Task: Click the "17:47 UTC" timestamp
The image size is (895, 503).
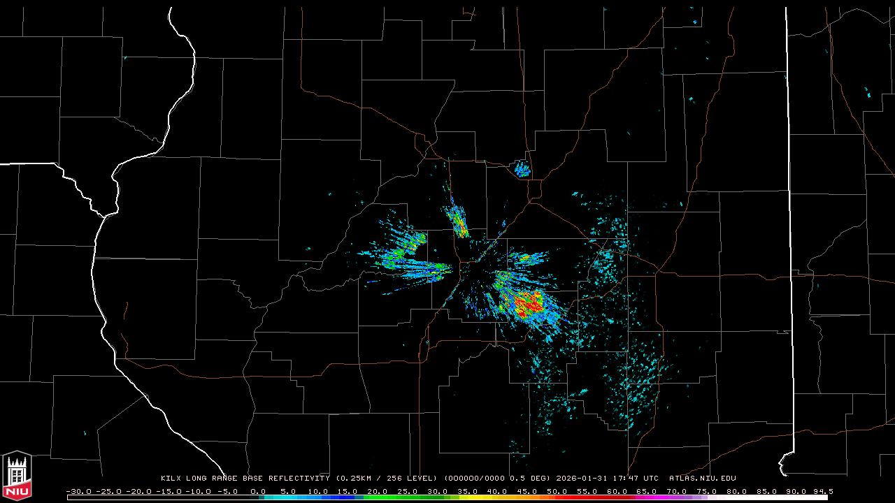Action: (636, 479)
